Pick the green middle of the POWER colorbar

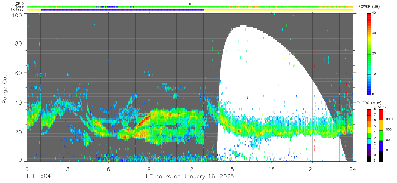369,53
